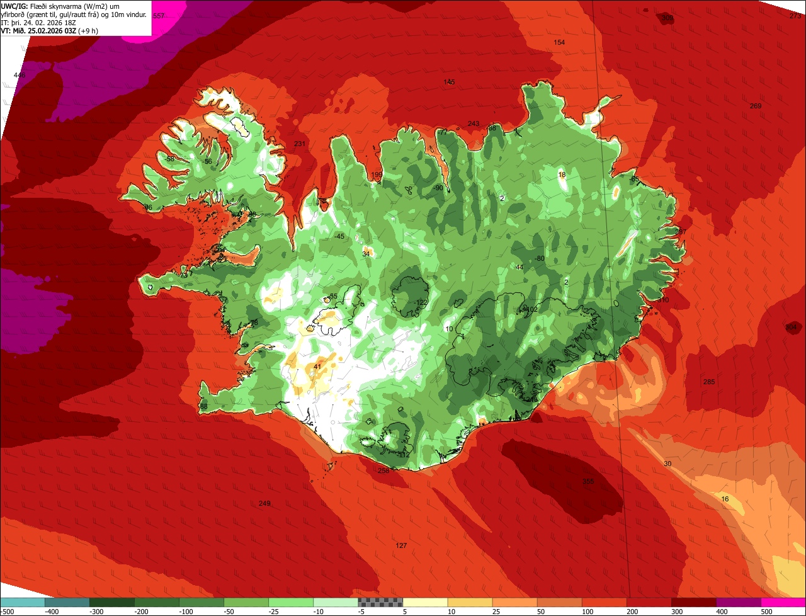This screenshot has height=616, width=806.
Task: Click the '34' value on the map
Action: pos(366,254)
